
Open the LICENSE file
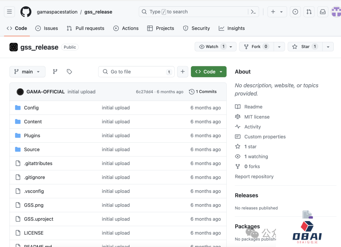(34, 233)
